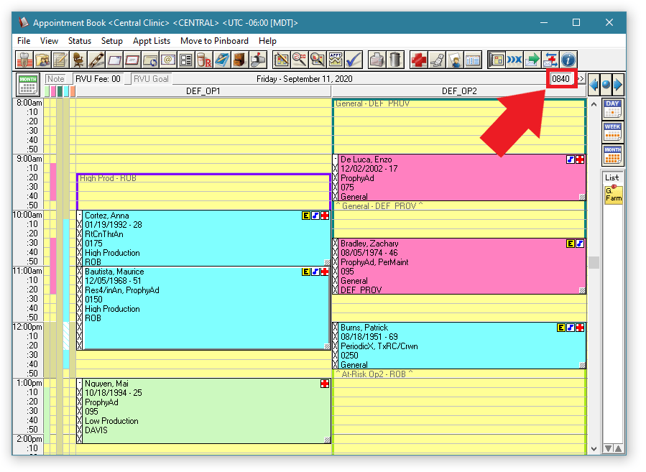Click the Friday - September 11, 2020 date header
The width and height of the screenshot is (646, 472).
(x=300, y=79)
